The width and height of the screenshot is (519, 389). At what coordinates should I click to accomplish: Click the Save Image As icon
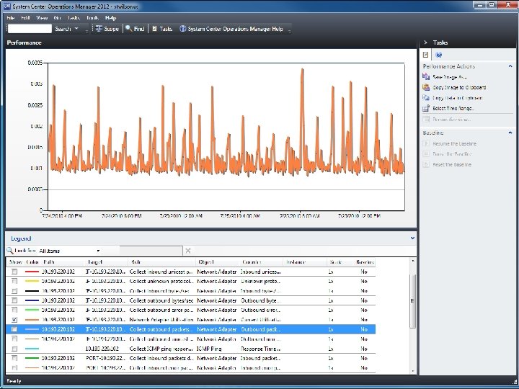(x=426, y=77)
